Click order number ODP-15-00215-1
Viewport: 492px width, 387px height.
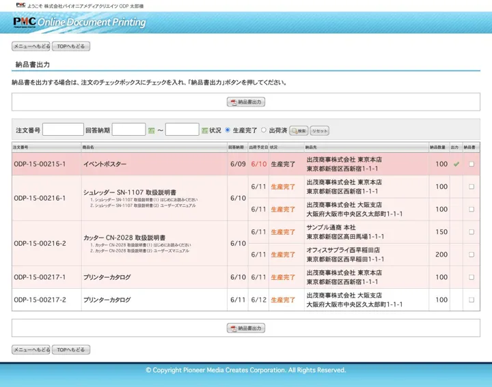coord(40,164)
